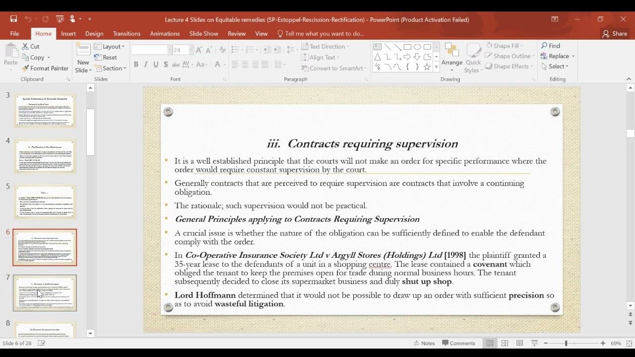Expand the Select dropdown in Editing

pos(555,66)
